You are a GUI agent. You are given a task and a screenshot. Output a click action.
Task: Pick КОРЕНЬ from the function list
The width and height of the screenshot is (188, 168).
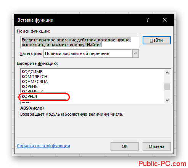[30, 86]
